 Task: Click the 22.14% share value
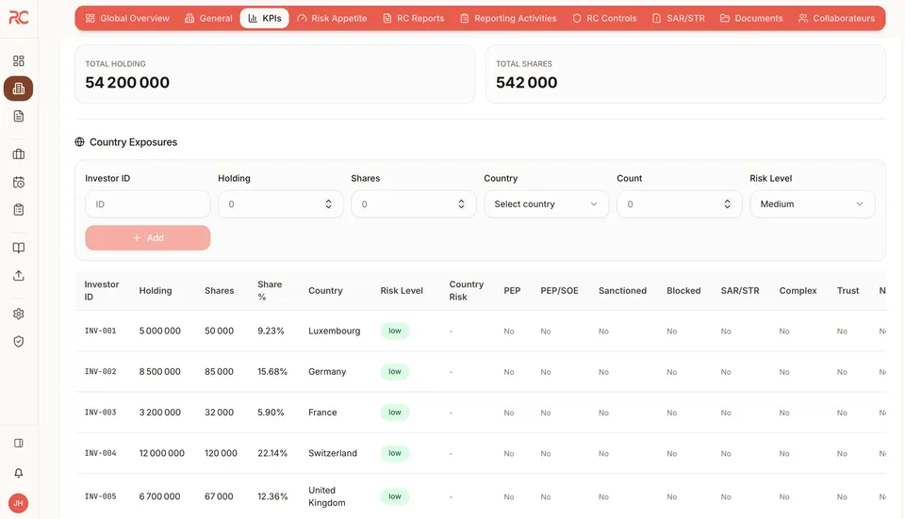[272, 453]
